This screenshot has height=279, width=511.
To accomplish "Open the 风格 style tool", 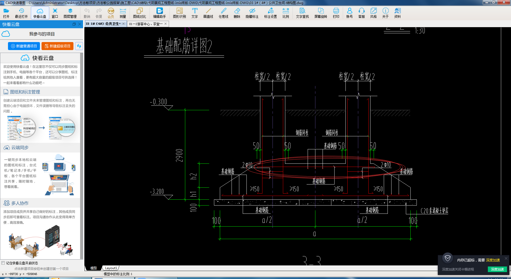I will (x=373, y=13).
